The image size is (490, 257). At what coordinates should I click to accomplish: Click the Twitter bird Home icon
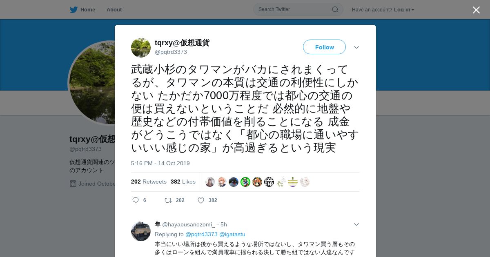point(73,10)
